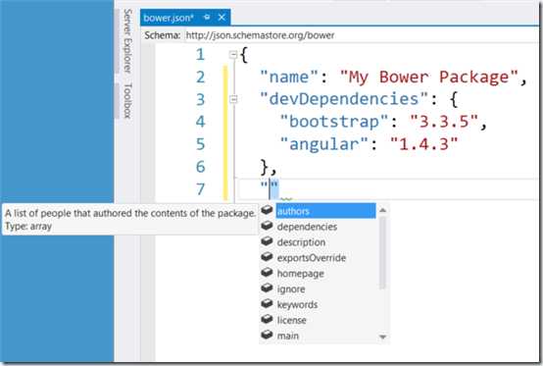
Task: Click the property icon beside dependencies
Action: pyautogui.click(x=267, y=226)
